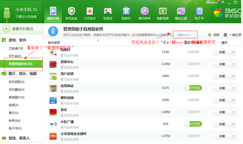This screenshot has width=243, height=144.
Task: Expand dropdown arrow beside 小区广播 卸载
Action: pyautogui.click(x=233, y=124)
